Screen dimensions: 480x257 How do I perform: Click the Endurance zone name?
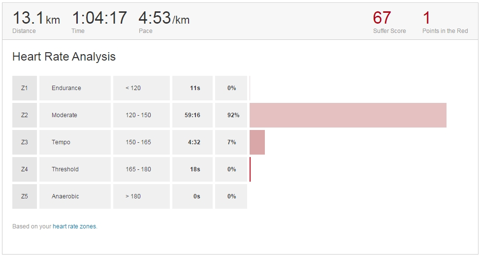point(66,88)
